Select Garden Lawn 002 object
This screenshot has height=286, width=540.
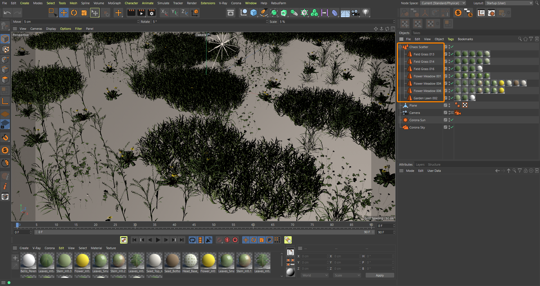tap(425, 98)
